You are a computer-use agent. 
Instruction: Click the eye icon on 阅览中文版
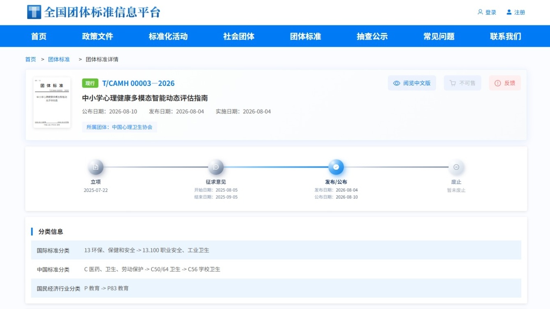point(397,83)
